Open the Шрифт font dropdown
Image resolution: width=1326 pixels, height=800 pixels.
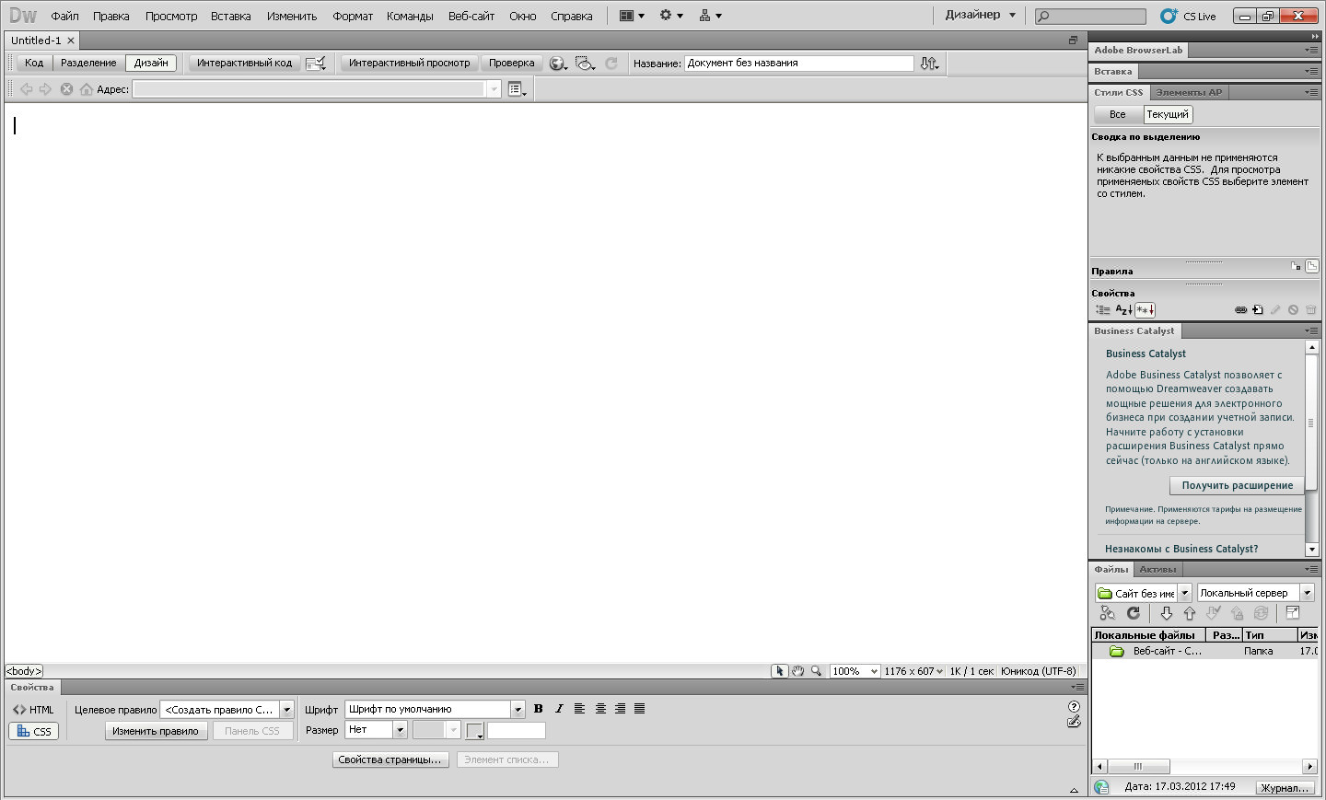click(518, 709)
